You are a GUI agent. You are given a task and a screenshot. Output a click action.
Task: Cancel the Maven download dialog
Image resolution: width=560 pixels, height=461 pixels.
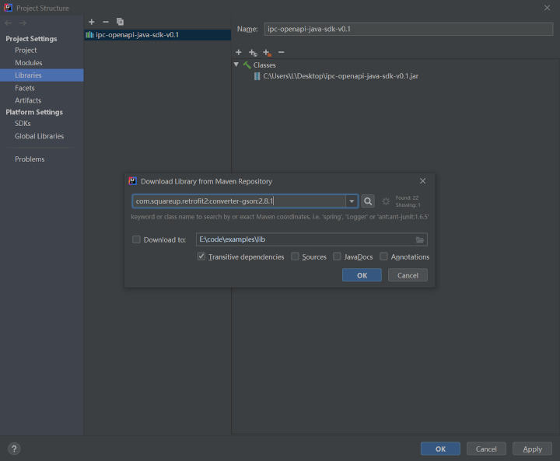408,275
